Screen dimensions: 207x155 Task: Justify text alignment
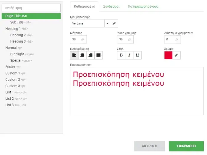click(98, 55)
